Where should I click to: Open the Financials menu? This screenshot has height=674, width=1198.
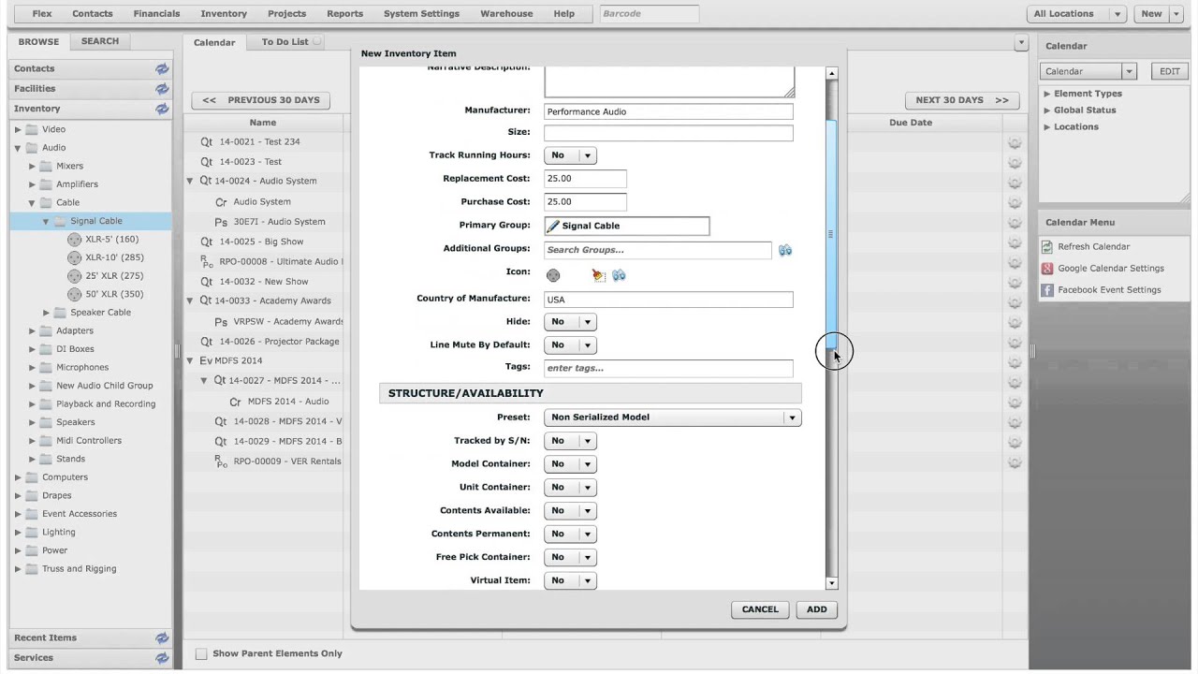(x=156, y=14)
